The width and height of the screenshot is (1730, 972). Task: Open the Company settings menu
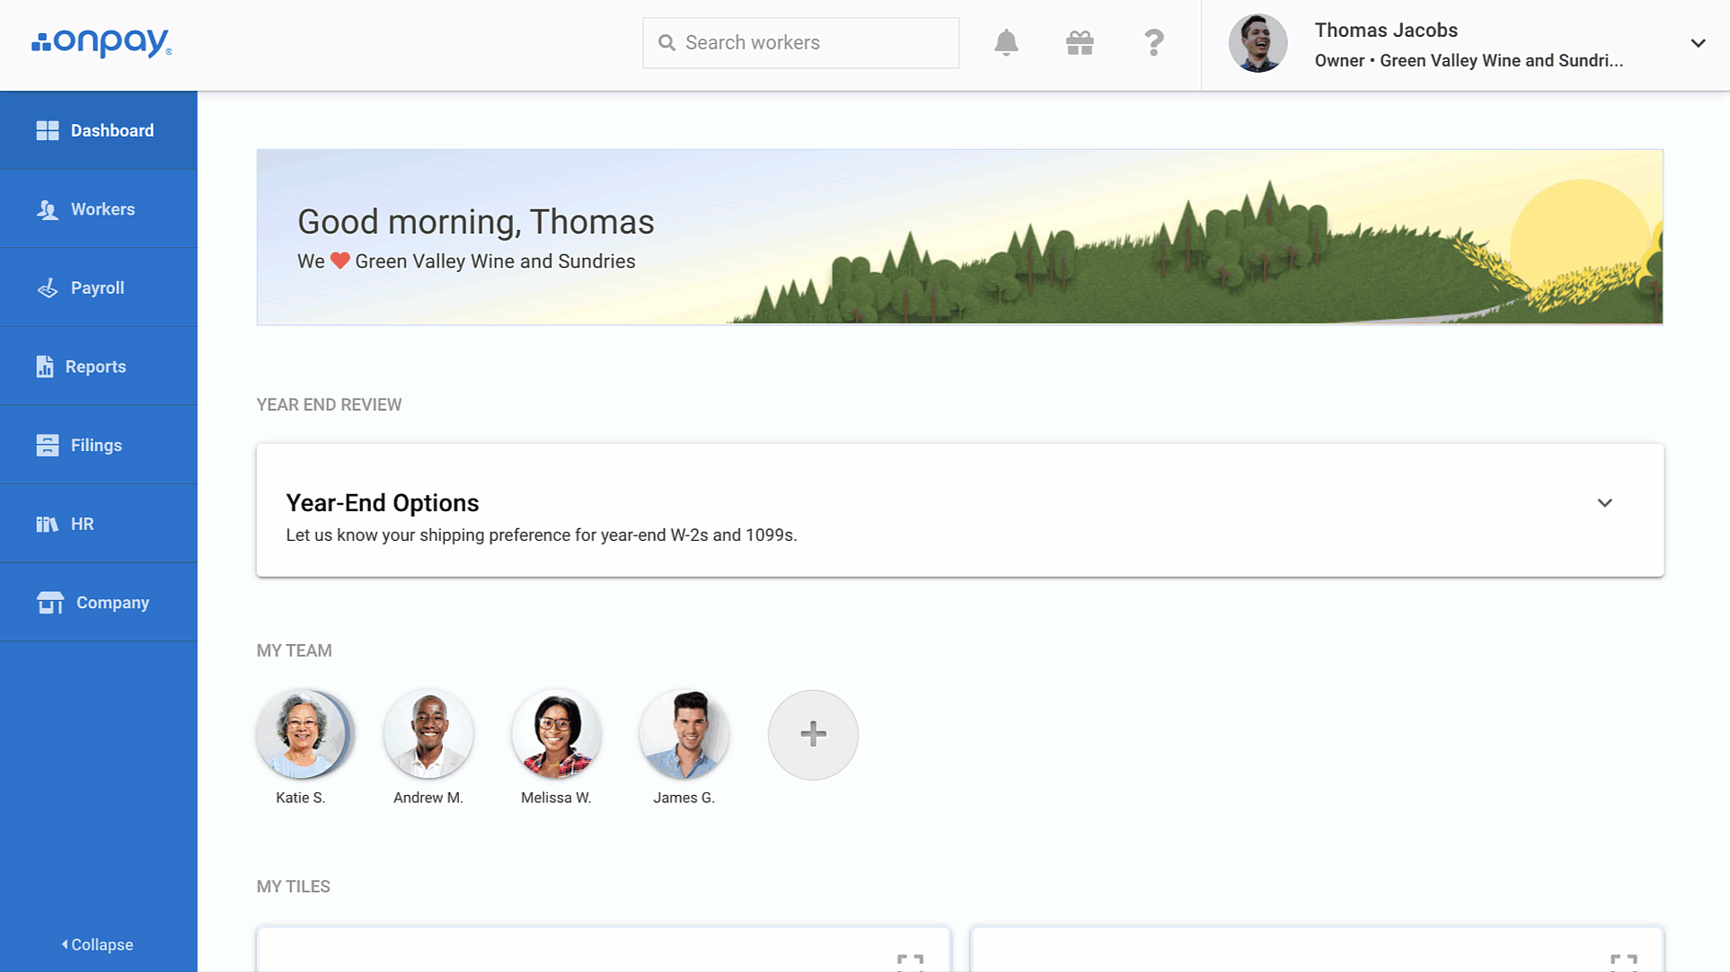coord(99,603)
